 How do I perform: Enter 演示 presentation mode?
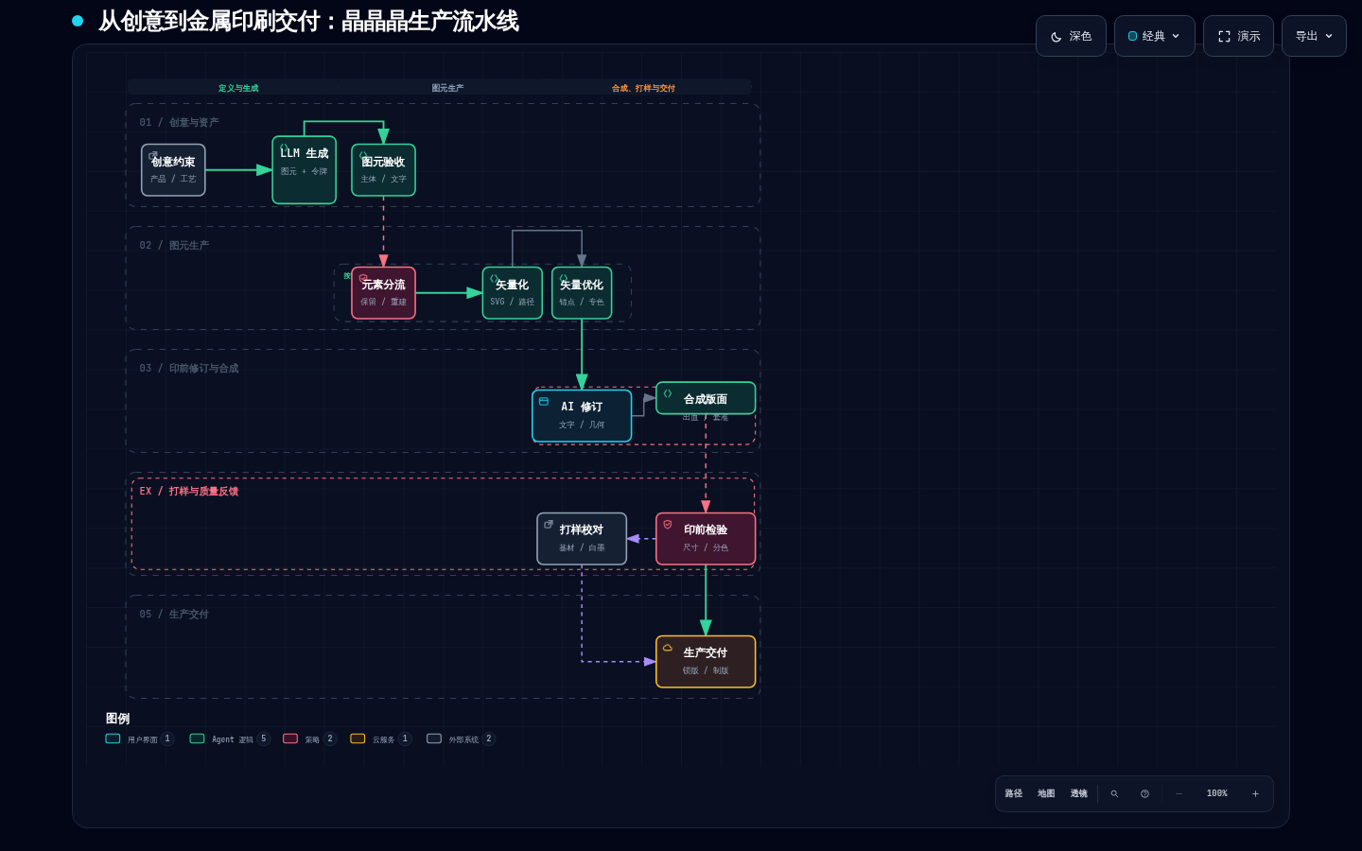(1238, 36)
